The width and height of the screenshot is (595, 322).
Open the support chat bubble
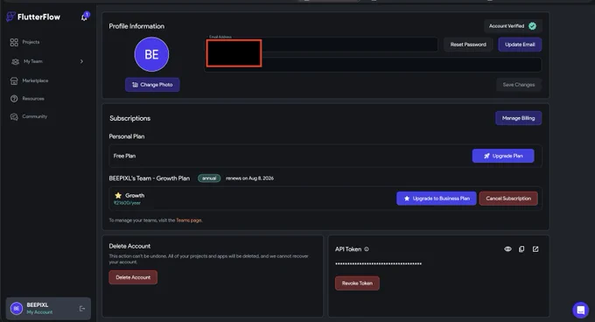pos(580,310)
